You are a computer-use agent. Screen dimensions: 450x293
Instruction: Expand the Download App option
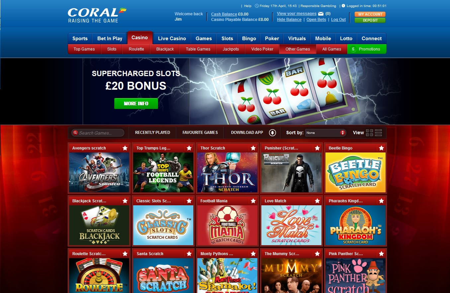click(252, 133)
